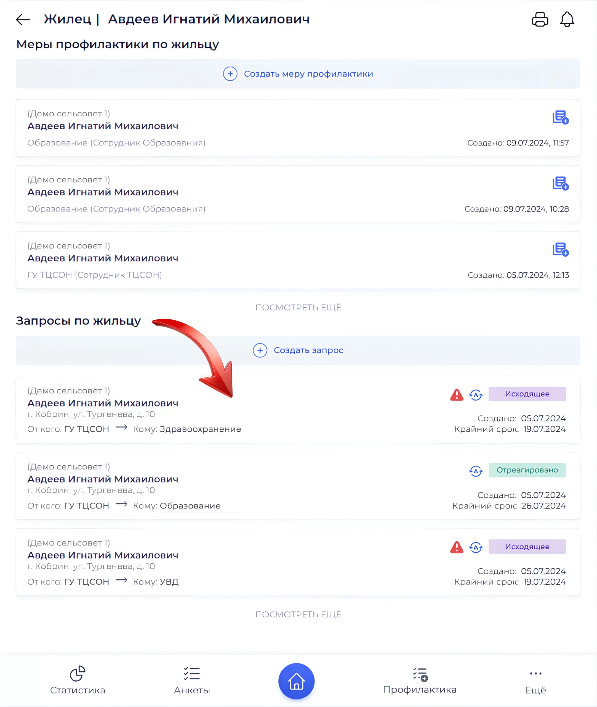Click plus icon beside Создать меру профилактики

(230, 74)
